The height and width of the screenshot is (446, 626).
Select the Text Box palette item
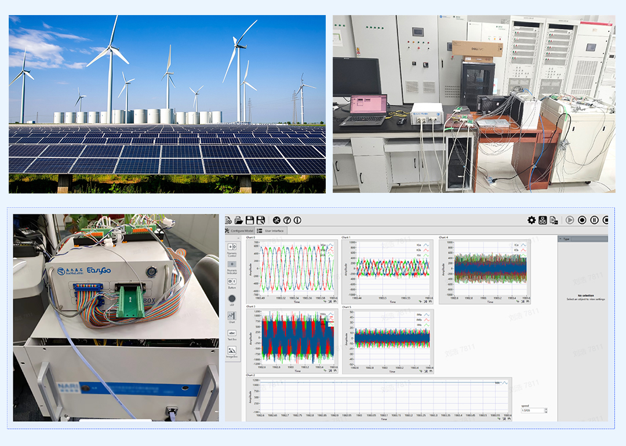tap(232, 335)
